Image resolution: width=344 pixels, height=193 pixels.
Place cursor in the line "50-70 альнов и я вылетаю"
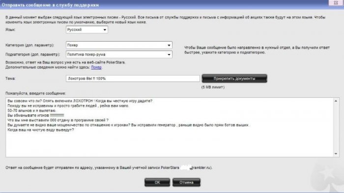32,110
